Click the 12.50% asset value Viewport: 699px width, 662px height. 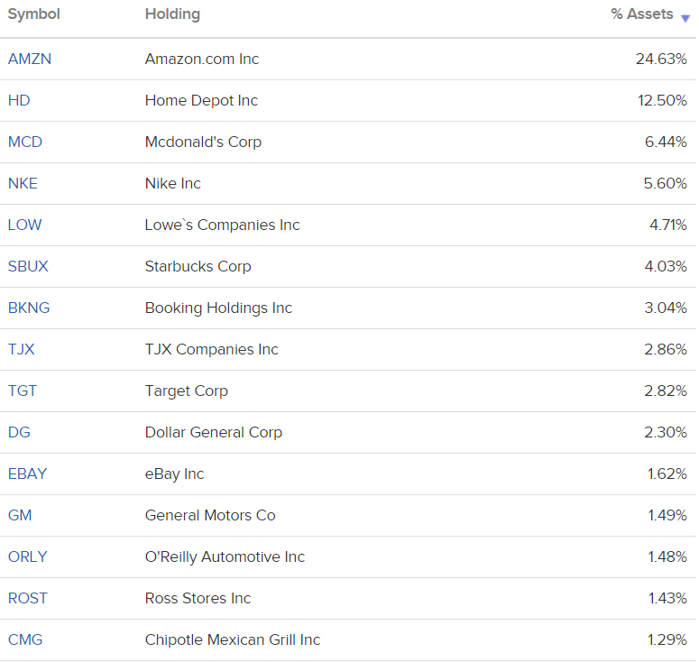point(662,100)
